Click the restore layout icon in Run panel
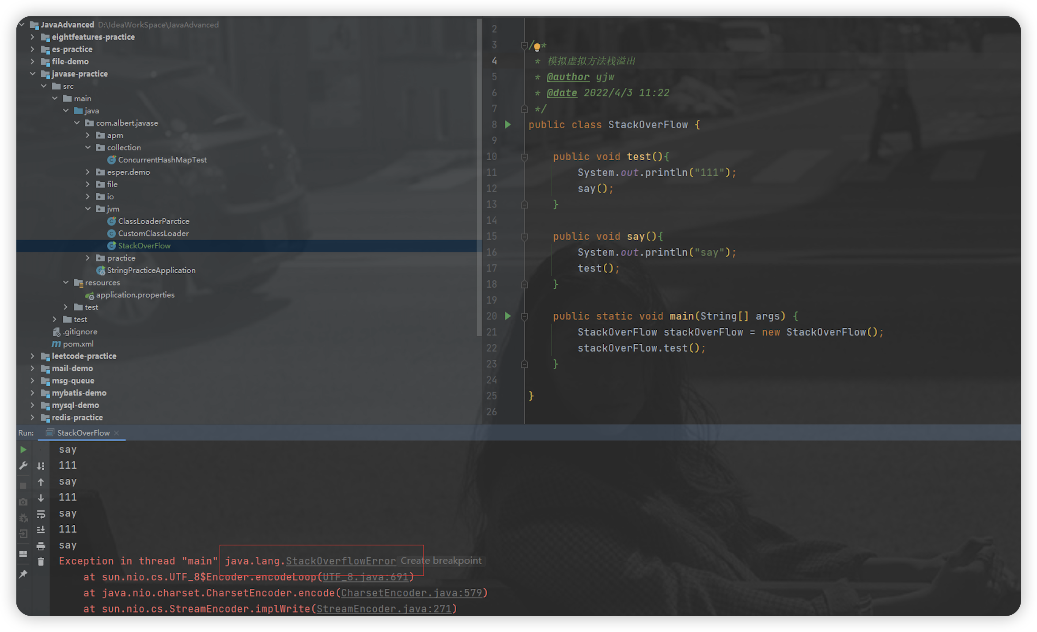Image resolution: width=1037 pixels, height=632 pixels. 23,554
